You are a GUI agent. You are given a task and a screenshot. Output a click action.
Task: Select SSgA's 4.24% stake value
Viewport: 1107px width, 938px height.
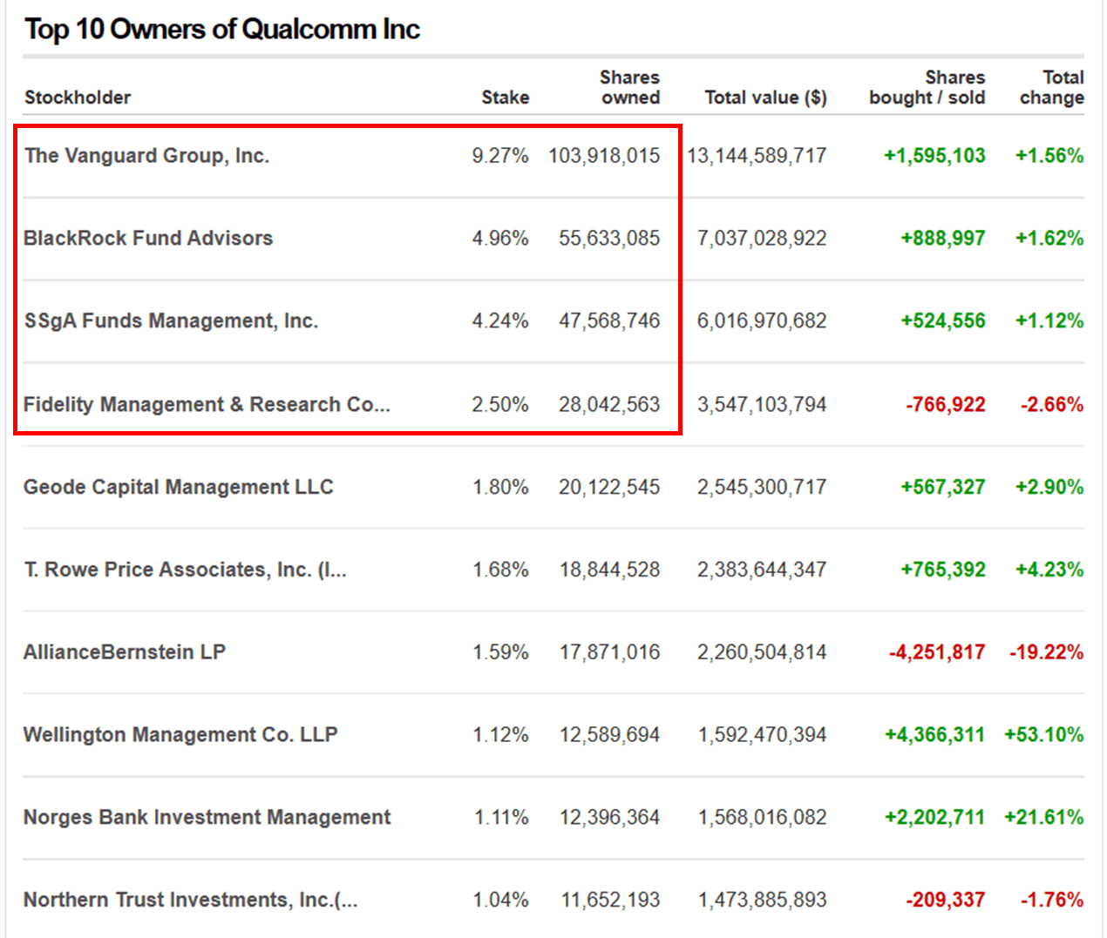(500, 321)
